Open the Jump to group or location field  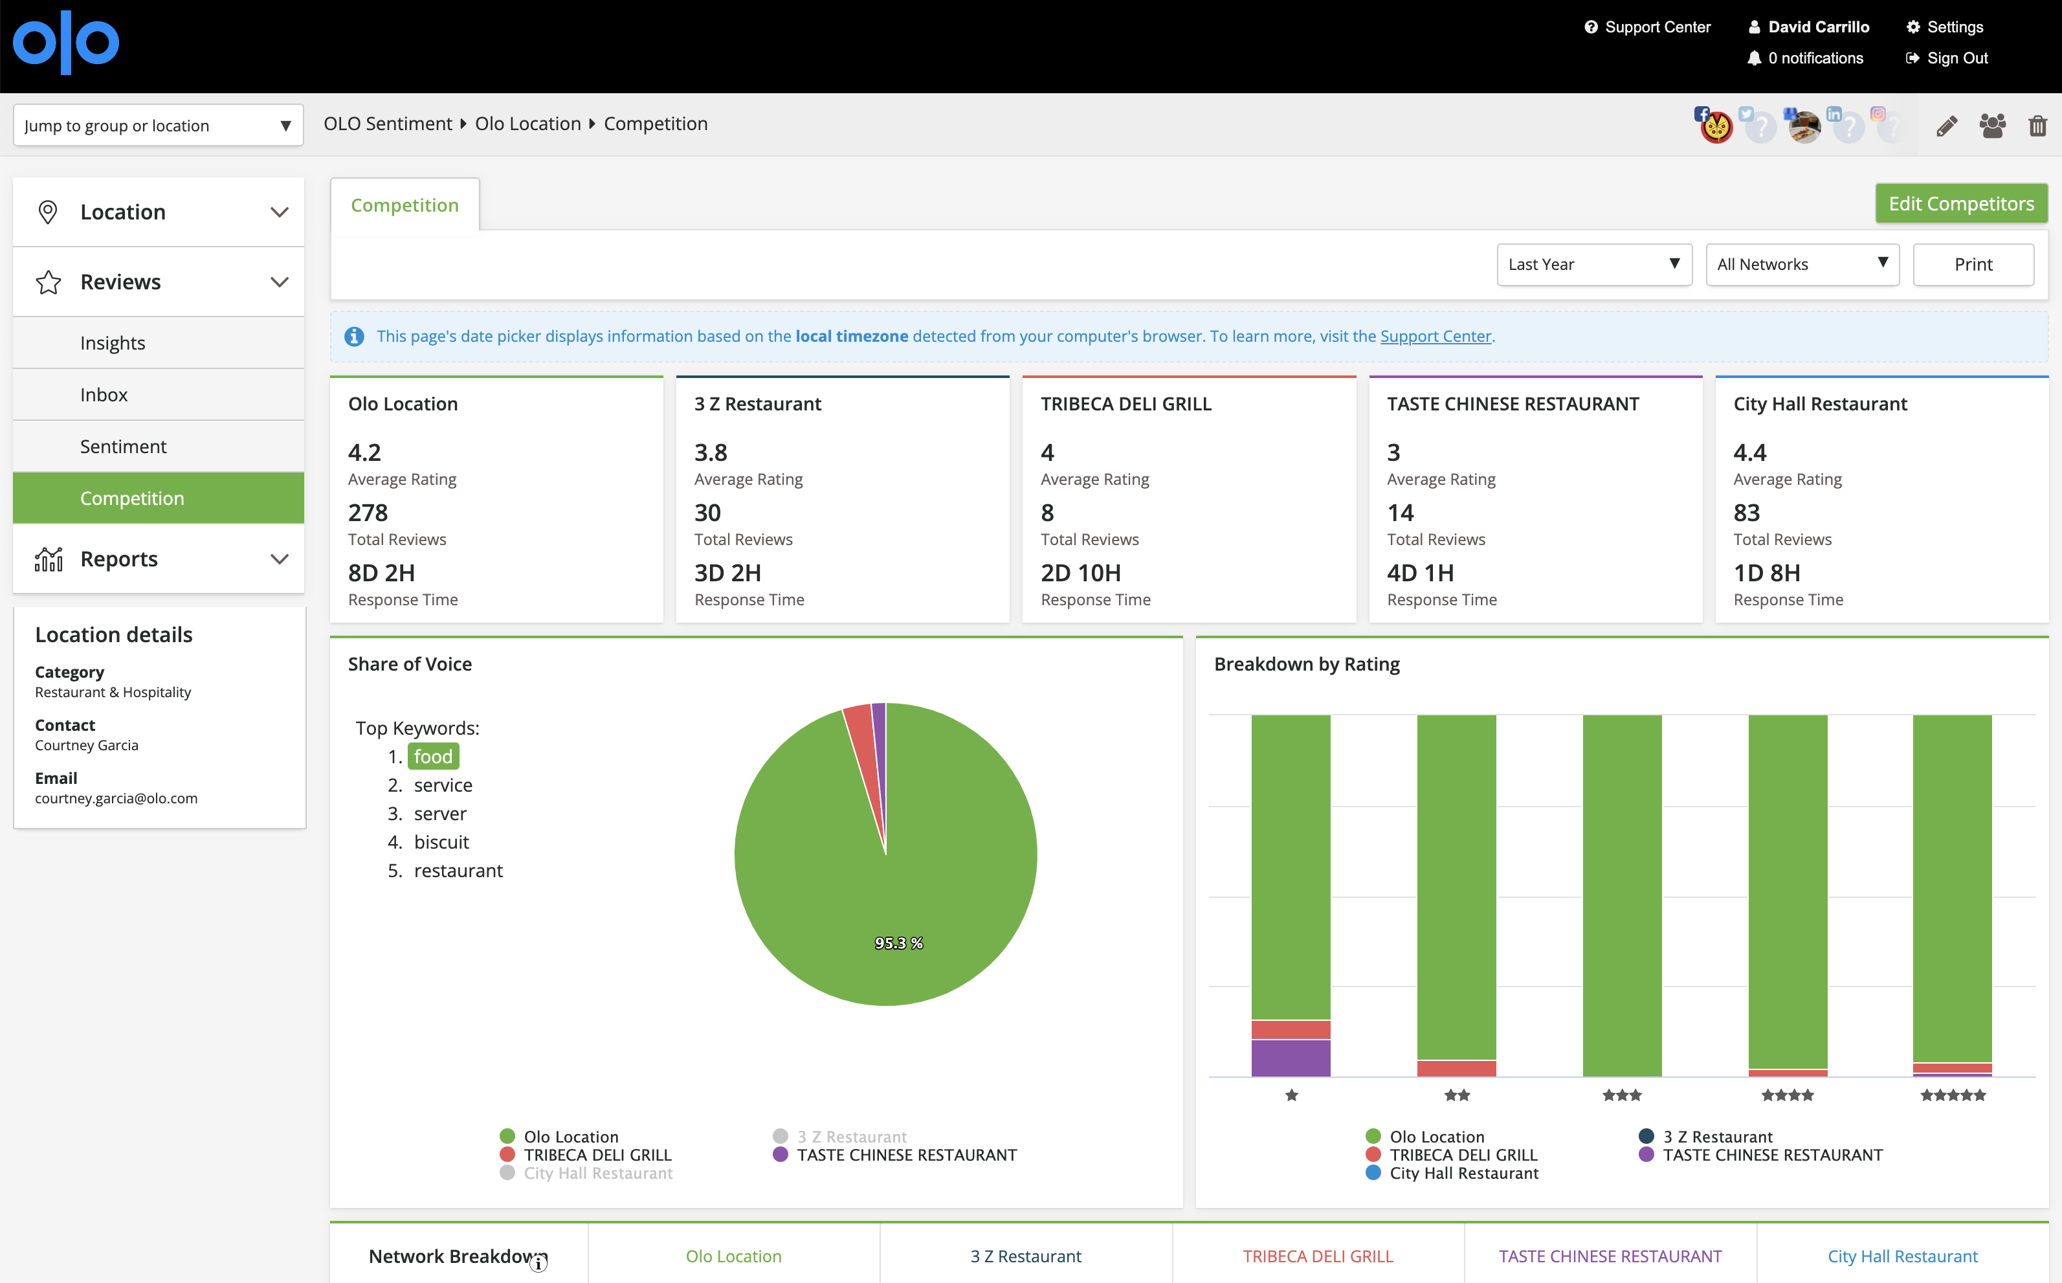point(159,126)
